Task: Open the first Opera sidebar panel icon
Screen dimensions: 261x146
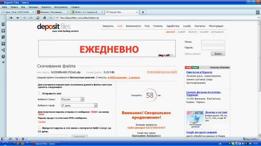Action: 3,24
